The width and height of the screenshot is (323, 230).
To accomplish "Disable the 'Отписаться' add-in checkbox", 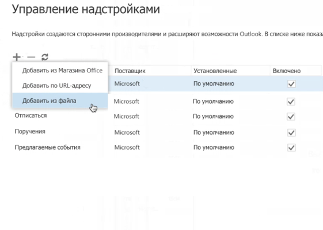I will tap(291, 117).
